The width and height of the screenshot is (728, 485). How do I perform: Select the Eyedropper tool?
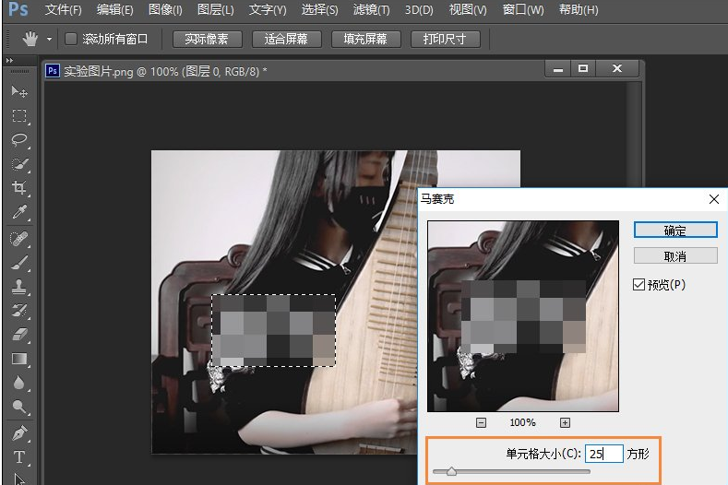coord(19,212)
